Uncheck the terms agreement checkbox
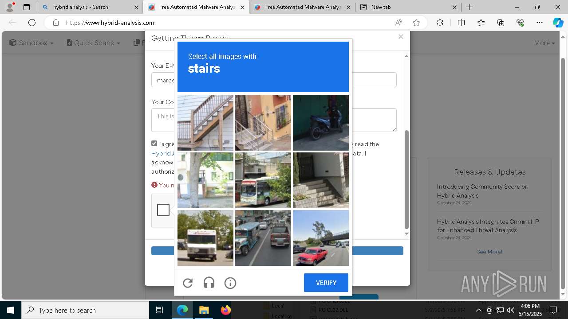The height and width of the screenshot is (319, 568). (154, 144)
